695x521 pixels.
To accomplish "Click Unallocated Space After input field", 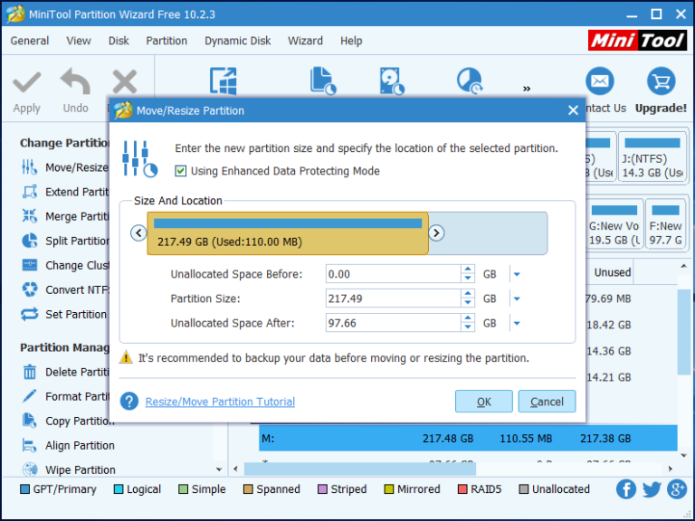I will [x=393, y=323].
